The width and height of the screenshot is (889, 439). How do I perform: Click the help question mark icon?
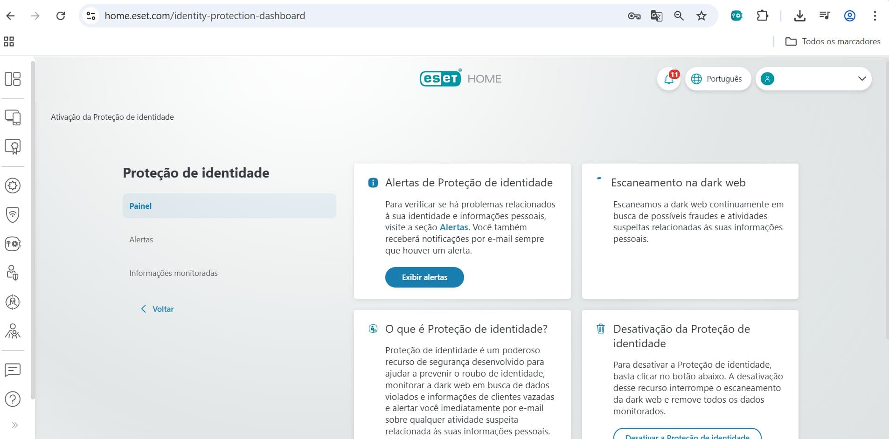click(13, 399)
